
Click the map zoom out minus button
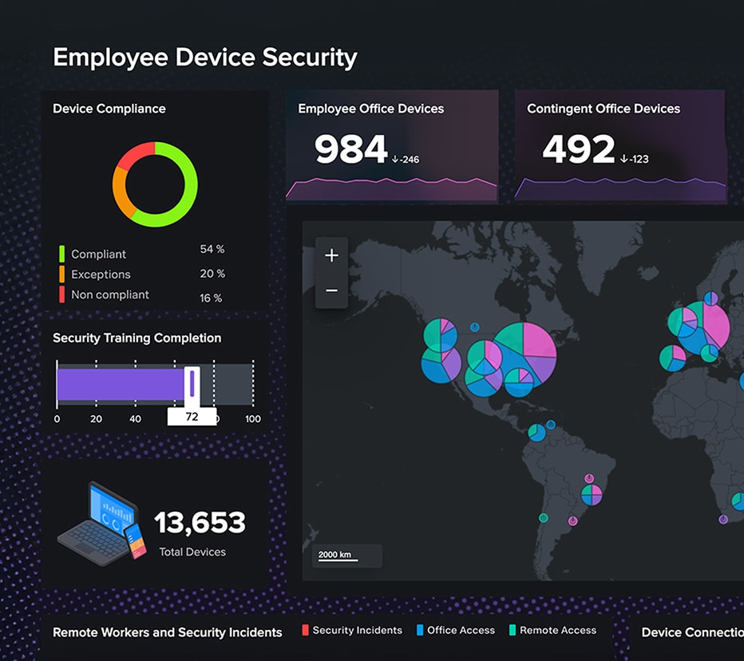(x=332, y=291)
